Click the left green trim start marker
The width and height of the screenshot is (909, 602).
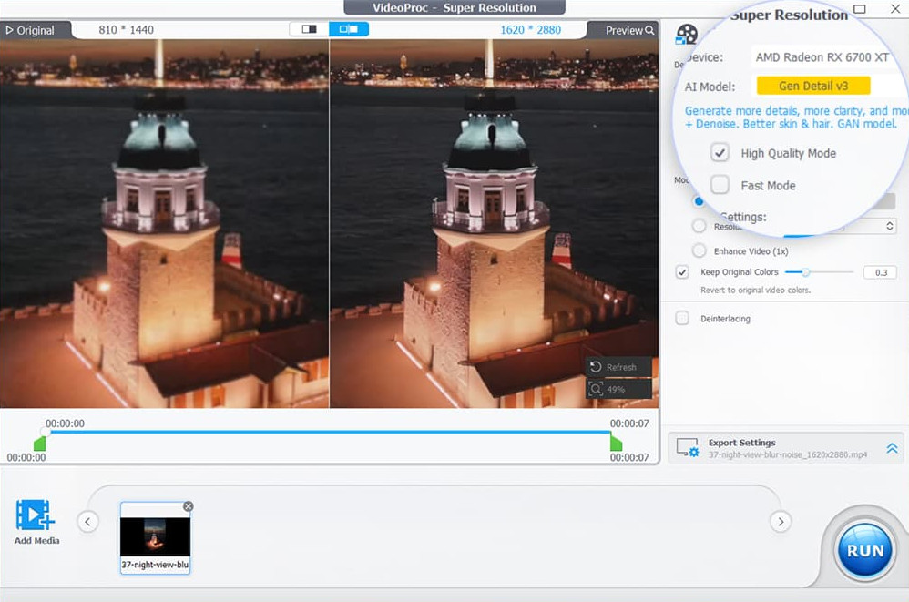coord(40,444)
